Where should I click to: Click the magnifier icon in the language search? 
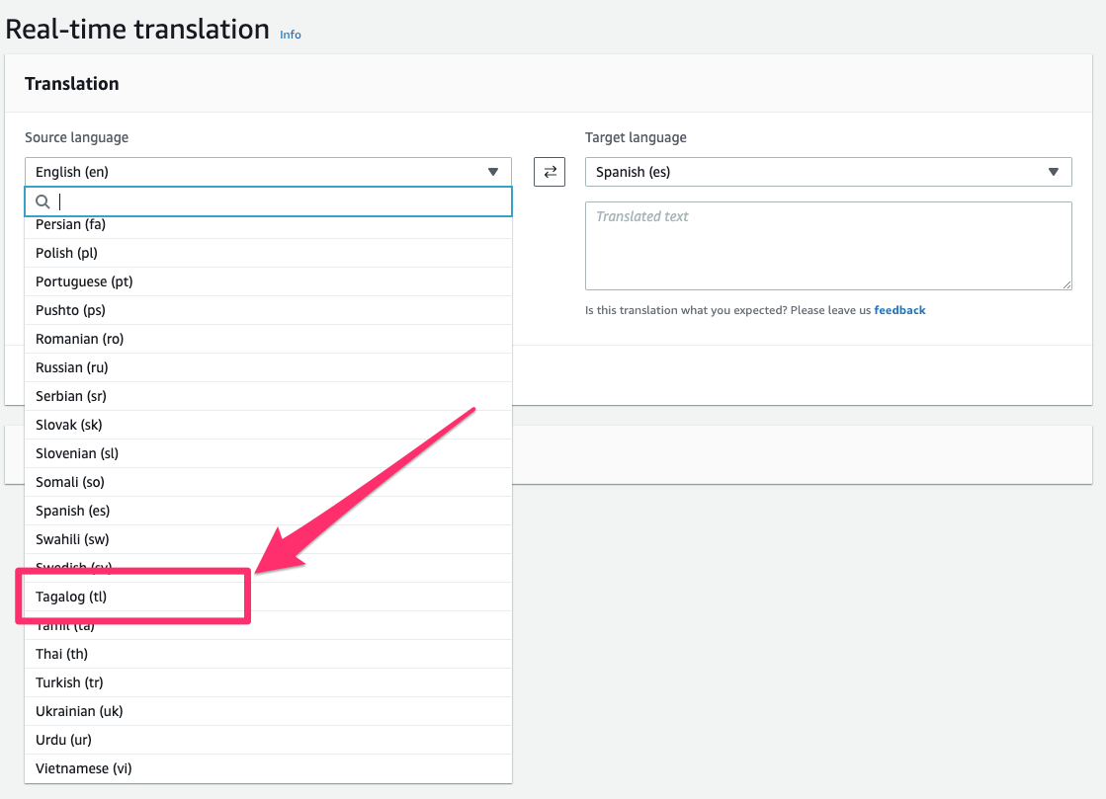[x=42, y=201]
